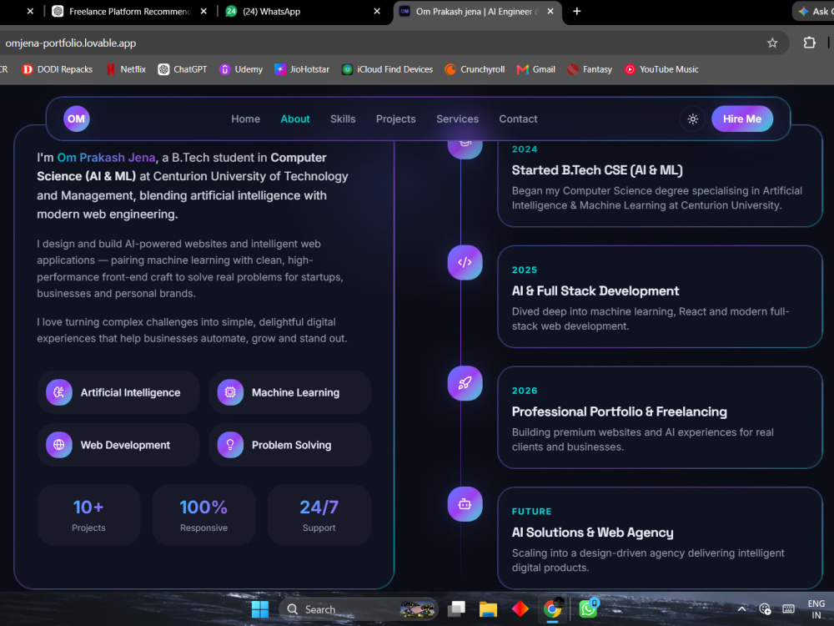This screenshot has height=626, width=834.
Task: Open the Home nav link
Action: click(x=245, y=119)
